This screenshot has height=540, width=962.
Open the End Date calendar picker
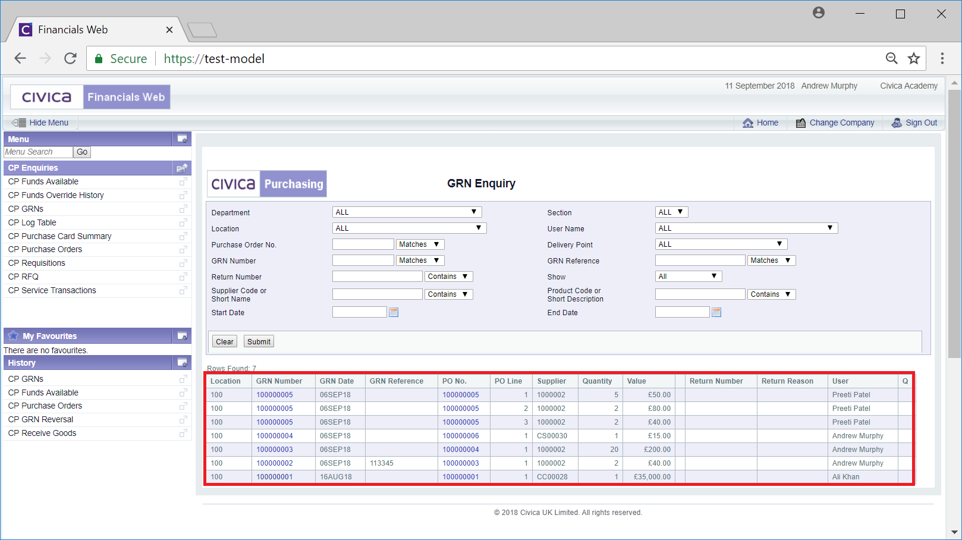716,312
